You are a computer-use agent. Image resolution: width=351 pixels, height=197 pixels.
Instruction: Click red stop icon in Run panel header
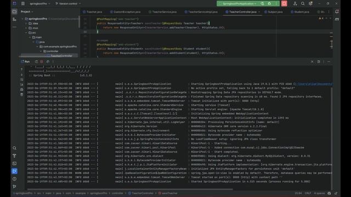42,62
